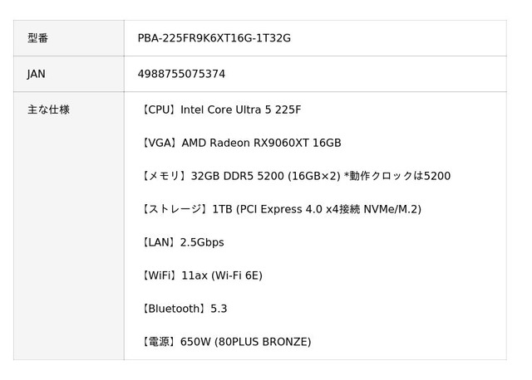Click the 【VGA】 spec label

click(160, 143)
